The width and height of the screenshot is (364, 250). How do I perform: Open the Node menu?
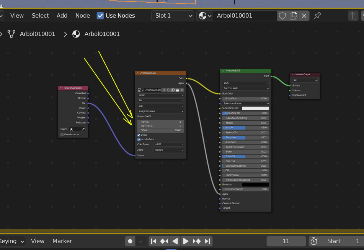click(83, 16)
